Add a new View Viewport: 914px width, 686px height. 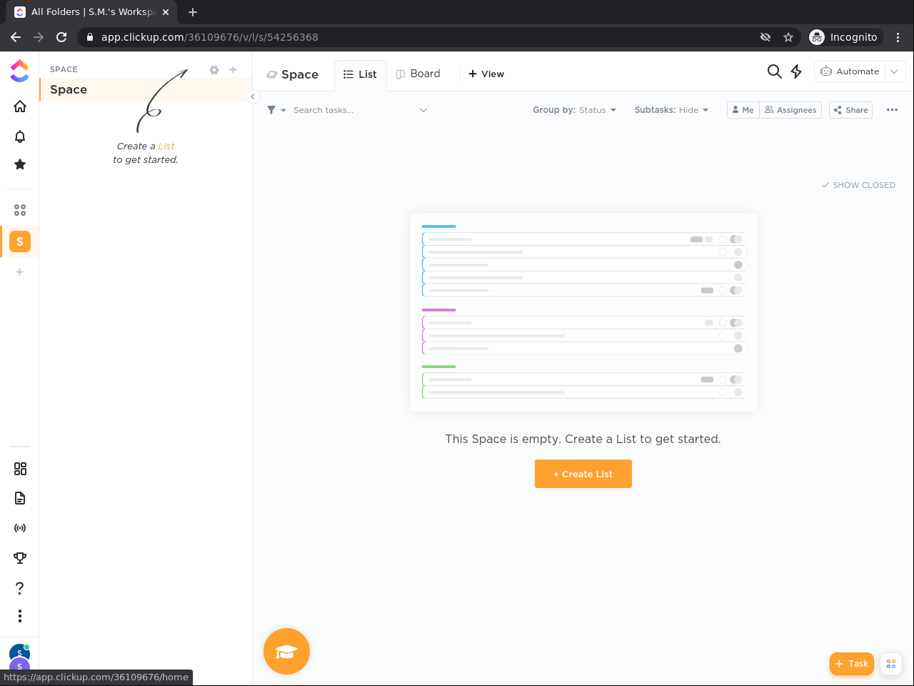486,74
